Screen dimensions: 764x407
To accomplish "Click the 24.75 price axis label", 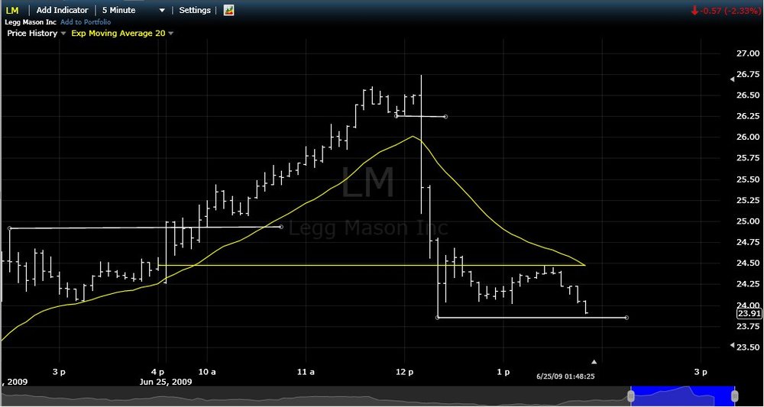I will 749,243.
